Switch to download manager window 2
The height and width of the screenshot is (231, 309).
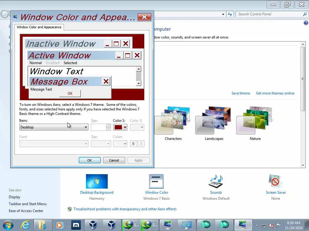[x=149, y=225]
